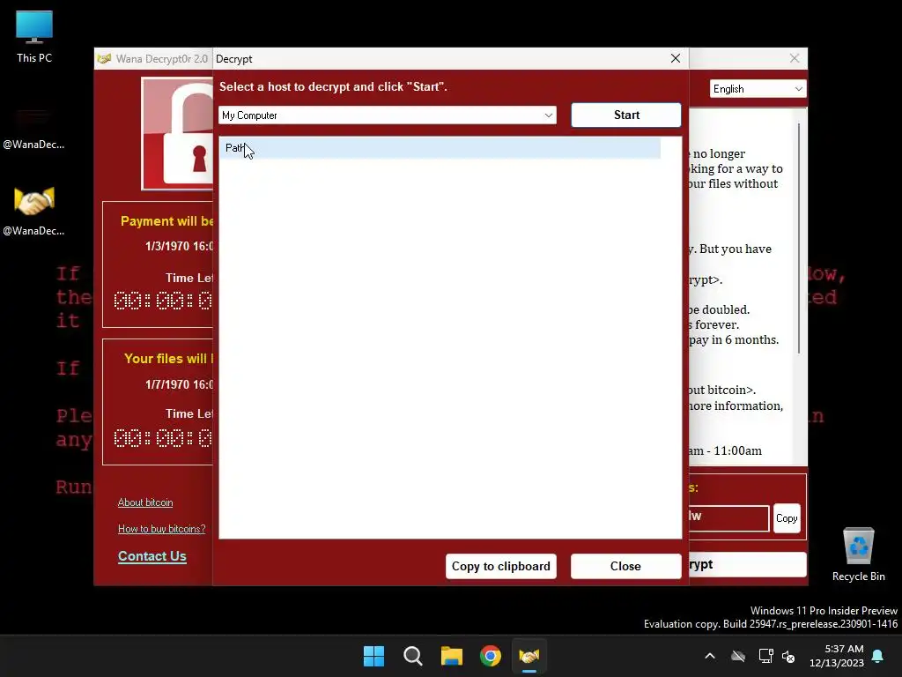902x677 pixels.
Task: Select the Path list header row
Action: (440, 148)
